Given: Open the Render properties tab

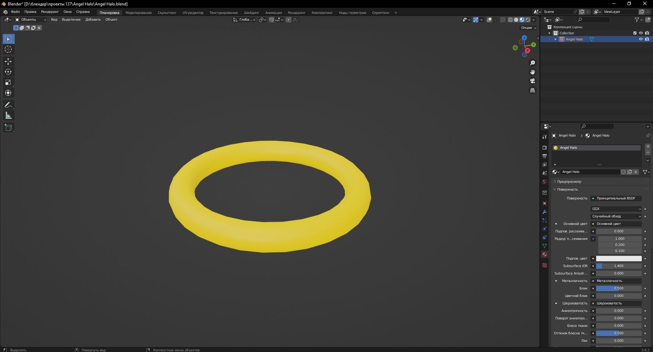Looking at the screenshot, I should click(544, 148).
